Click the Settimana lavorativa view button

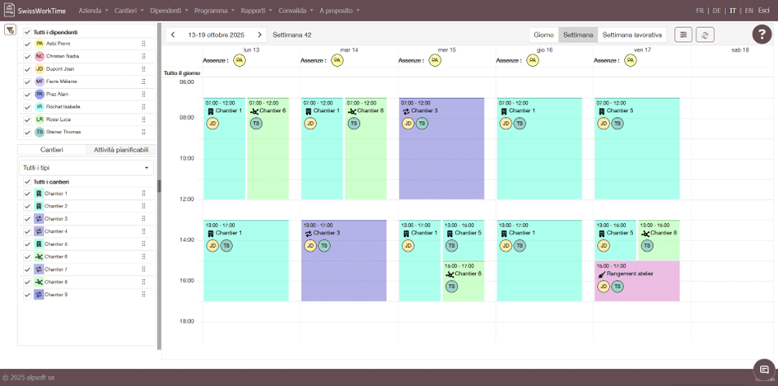tap(631, 35)
